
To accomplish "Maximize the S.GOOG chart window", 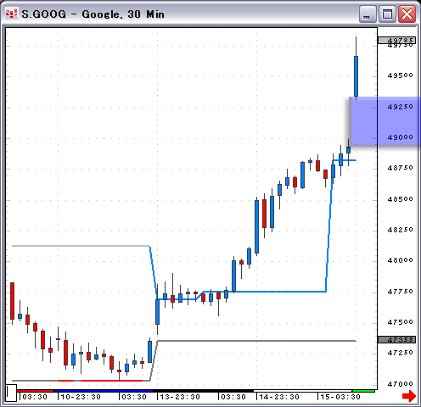I will point(387,14).
